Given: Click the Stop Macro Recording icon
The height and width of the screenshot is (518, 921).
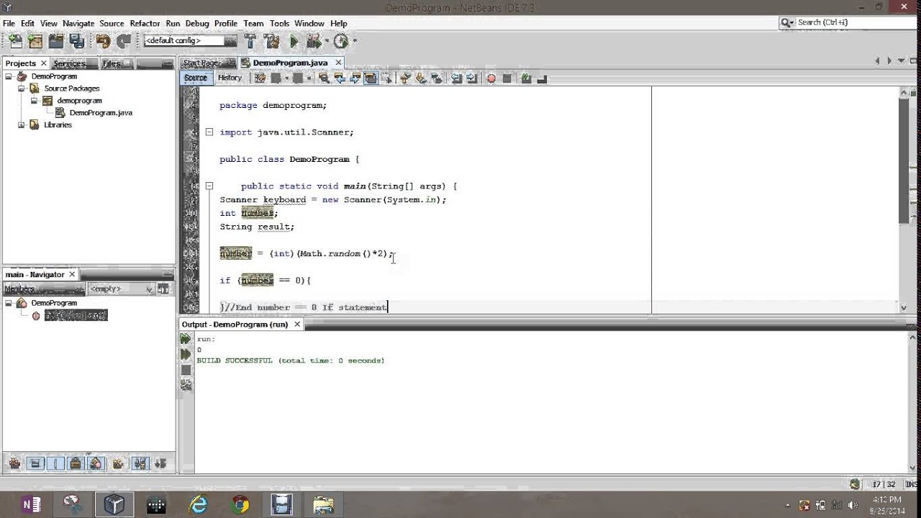Looking at the screenshot, I should (x=507, y=78).
